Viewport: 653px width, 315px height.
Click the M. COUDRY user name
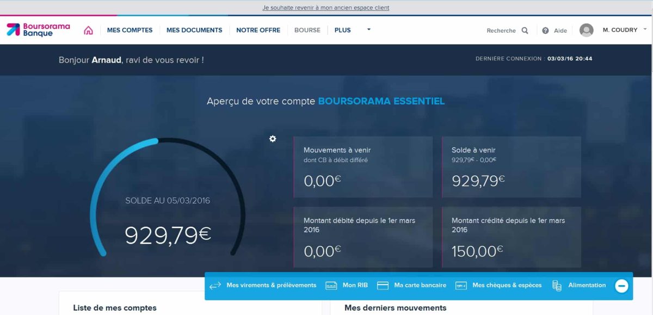[x=620, y=30]
